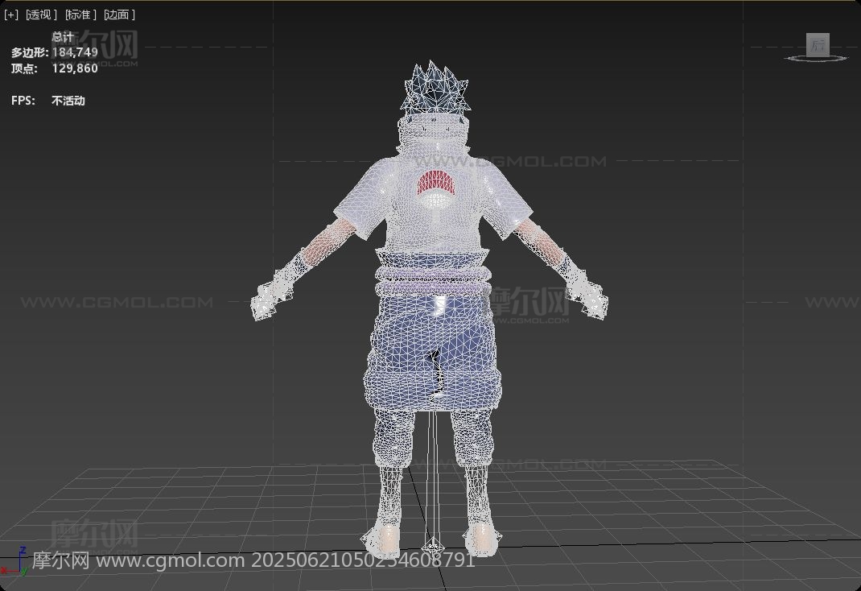Click the character's spiky hair mesh

(435, 88)
